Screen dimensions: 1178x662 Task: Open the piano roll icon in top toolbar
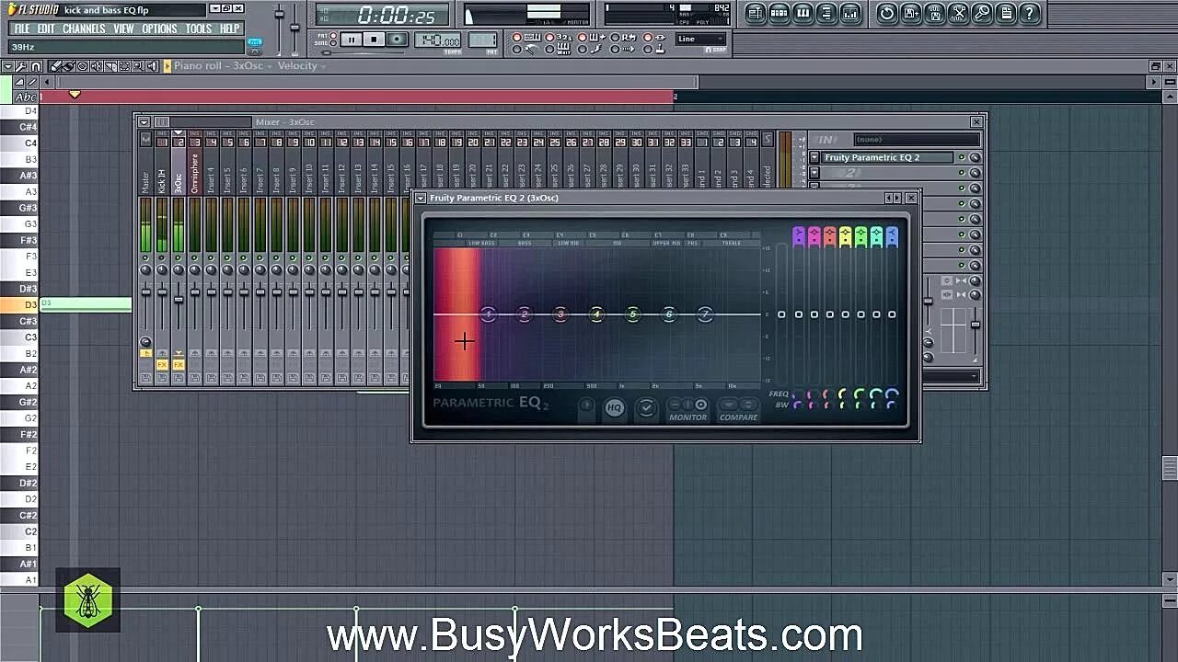pos(803,13)
